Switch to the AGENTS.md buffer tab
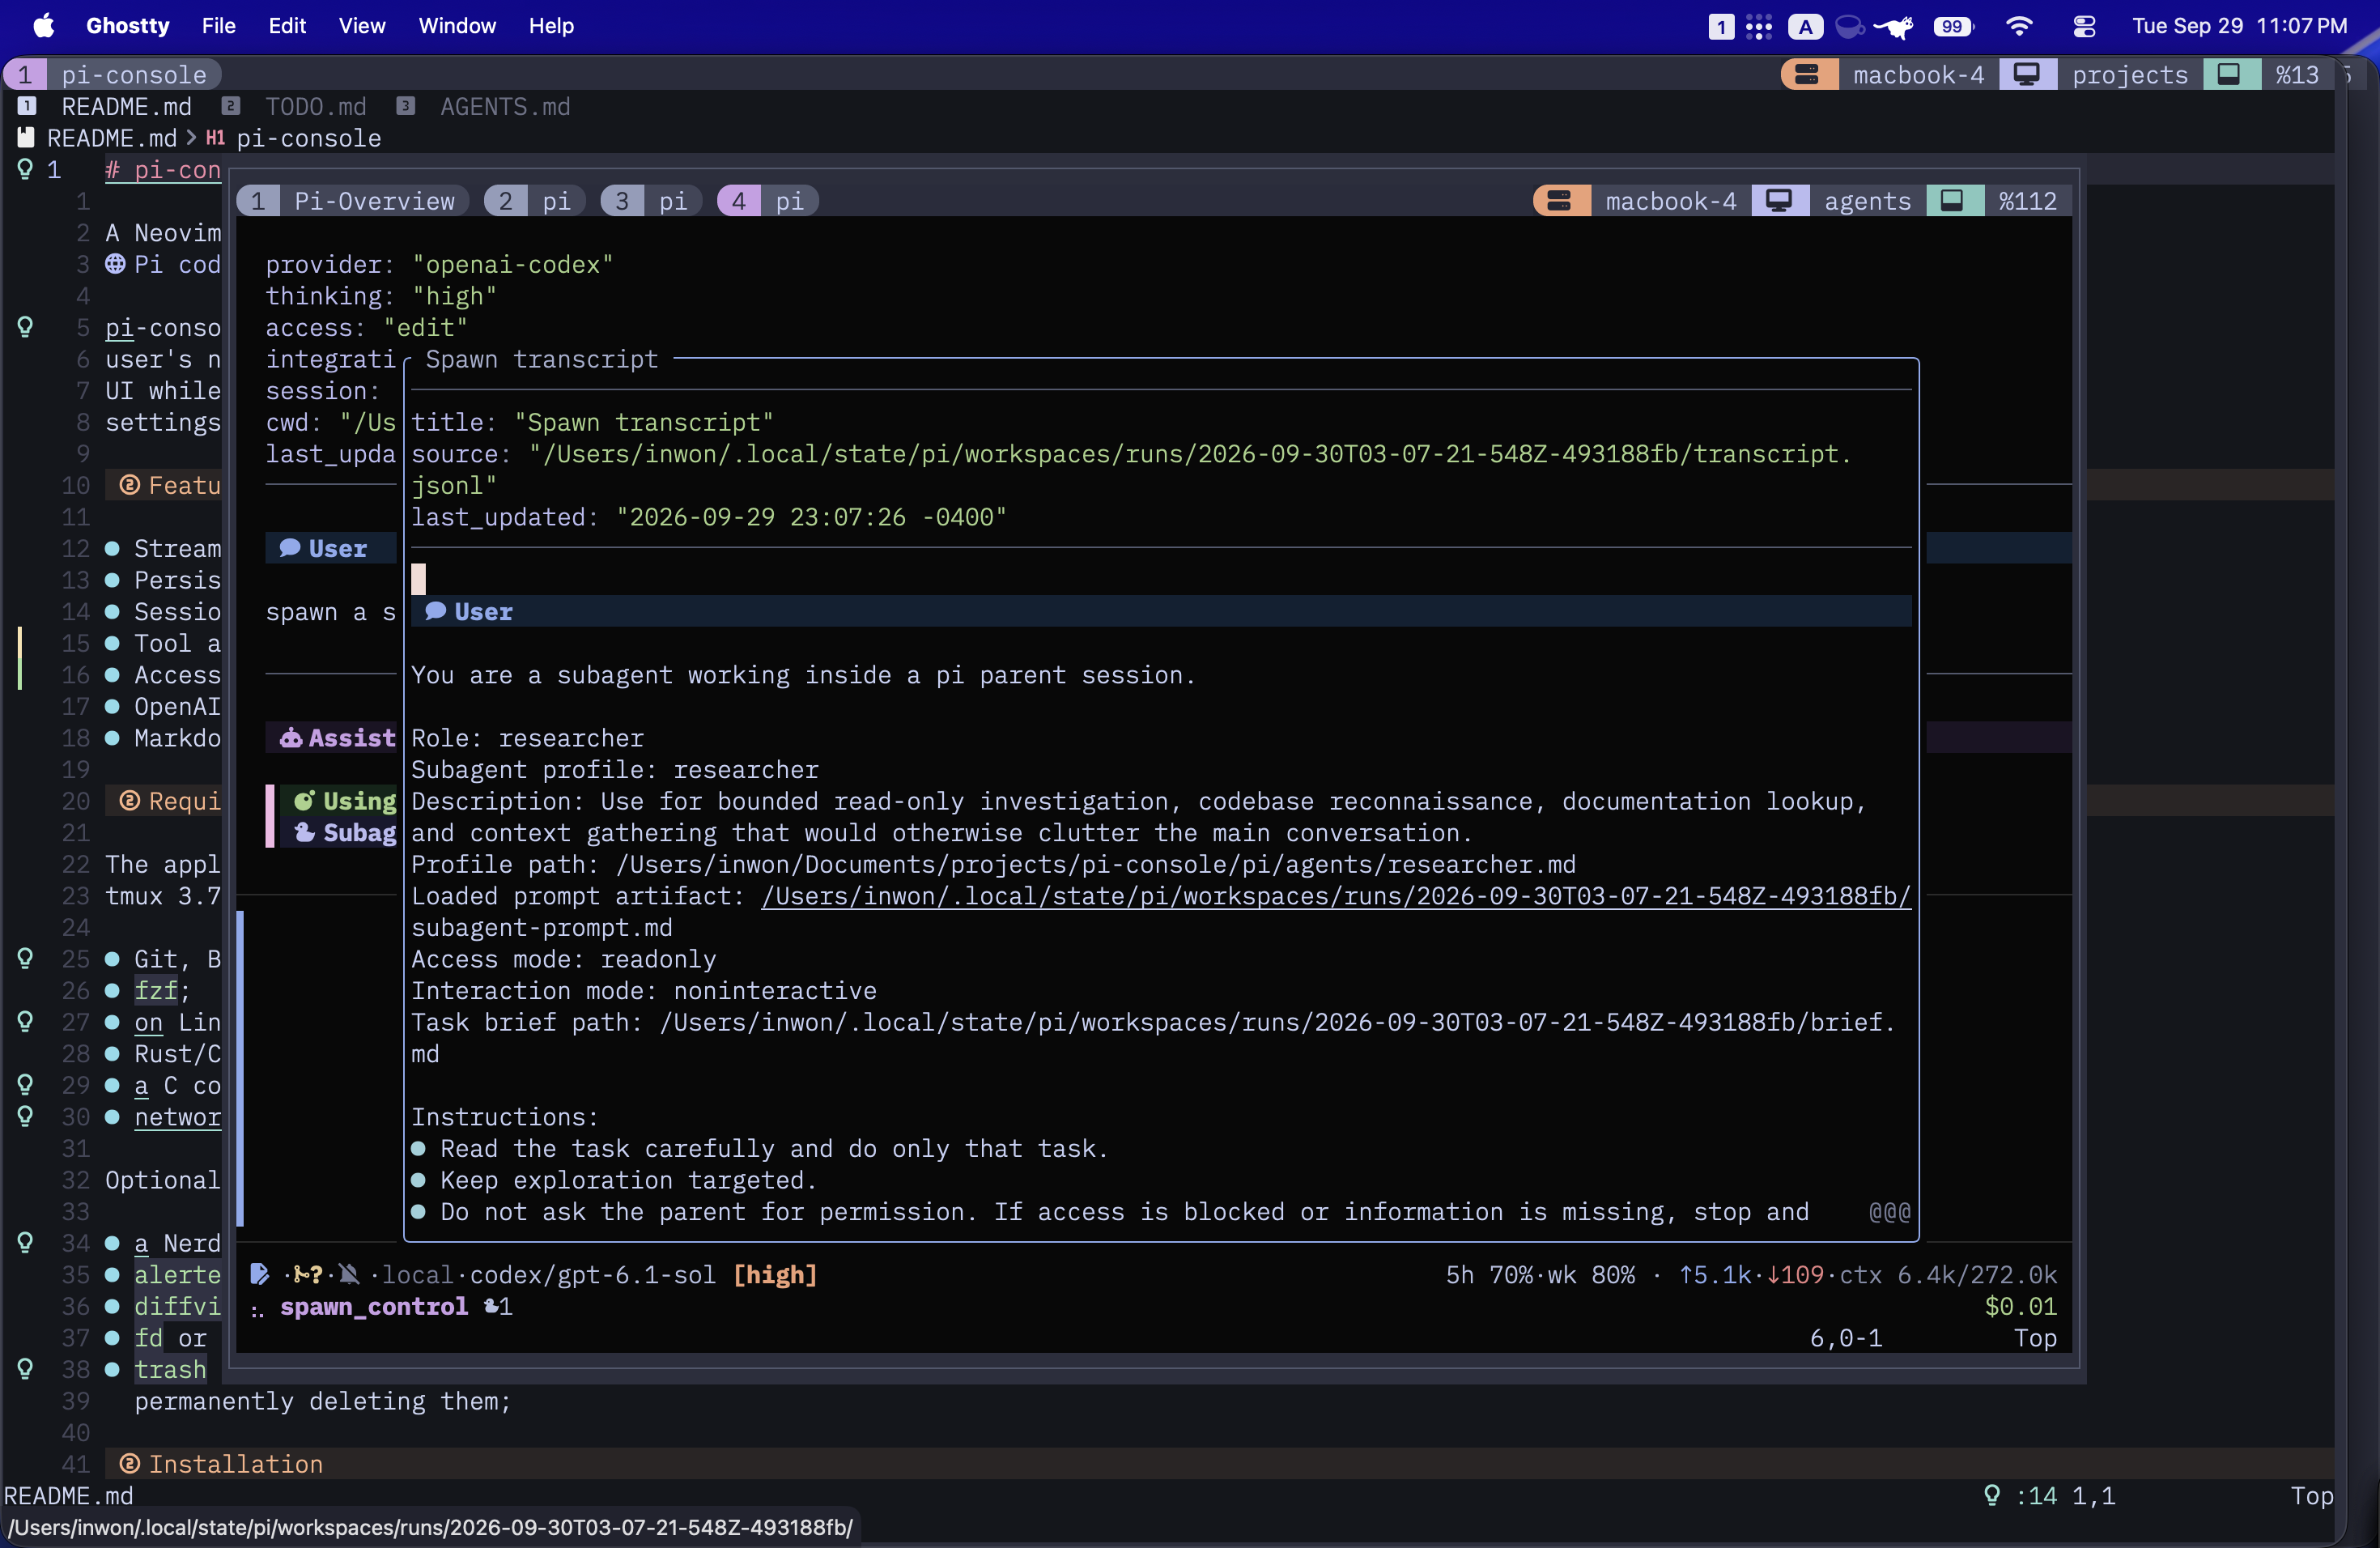Screen dimensions: 2380x1548 click(x=484, y=107)
